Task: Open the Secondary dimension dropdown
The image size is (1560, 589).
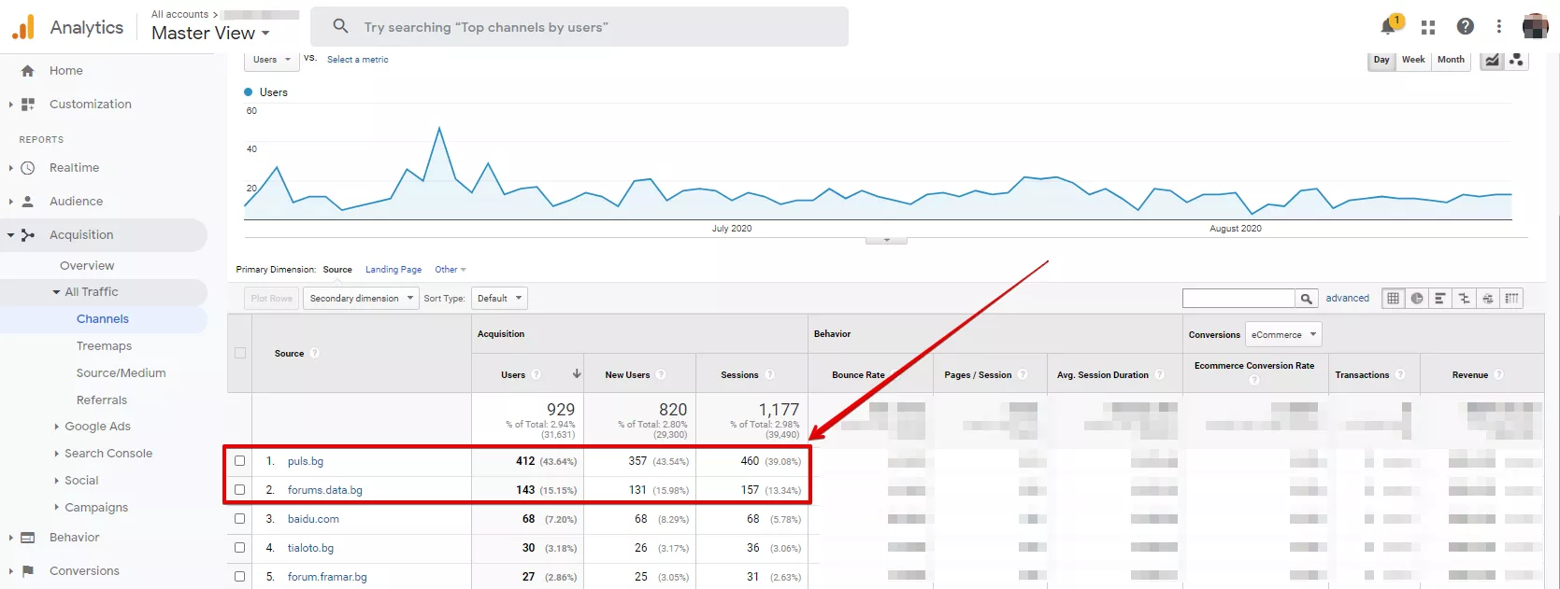Action: coord(361,298)
